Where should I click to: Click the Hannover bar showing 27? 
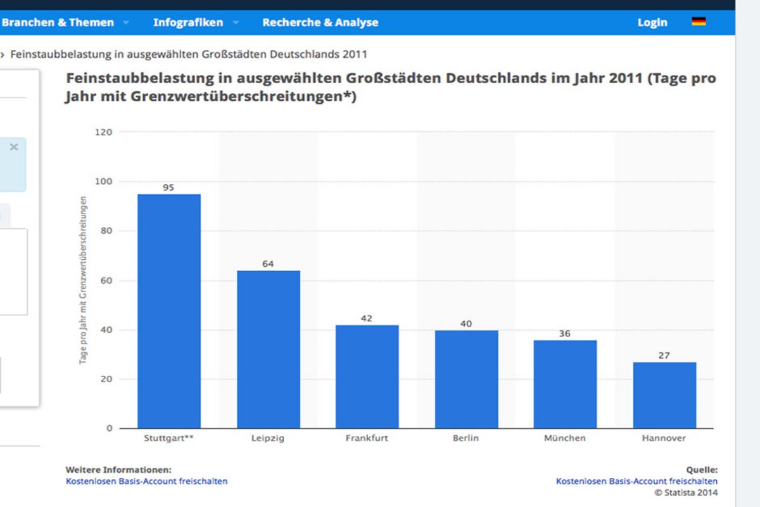[x=664, y=395]
